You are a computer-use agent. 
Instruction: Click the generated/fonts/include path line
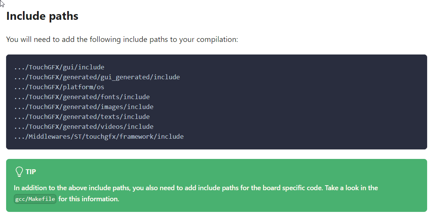pyautogui.click(x=82, y=97)
